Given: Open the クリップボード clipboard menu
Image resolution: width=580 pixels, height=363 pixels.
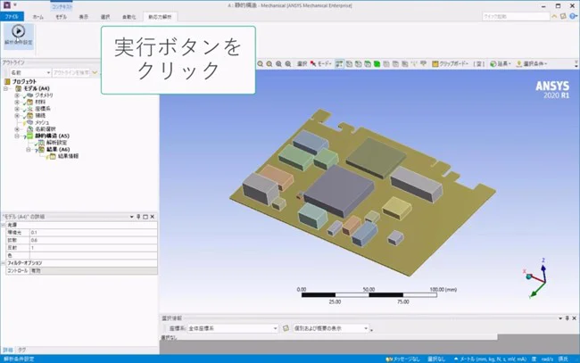Looking at the screenshot, I should tap(450, 64).
